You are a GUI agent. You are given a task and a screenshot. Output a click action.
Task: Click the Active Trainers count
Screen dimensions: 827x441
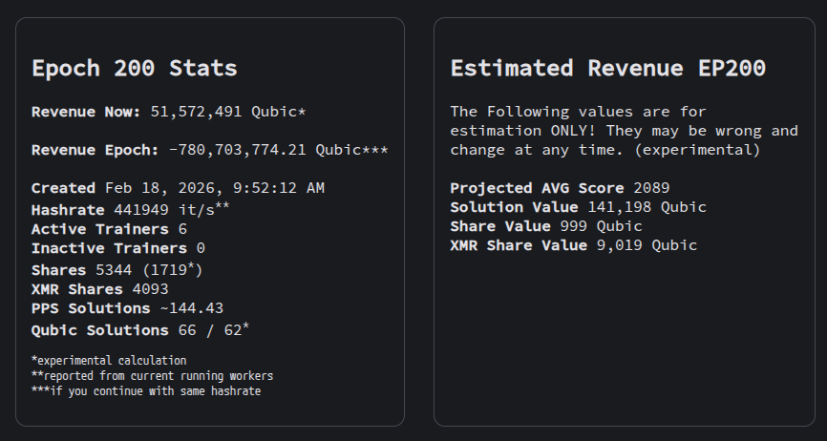(181, 229)
